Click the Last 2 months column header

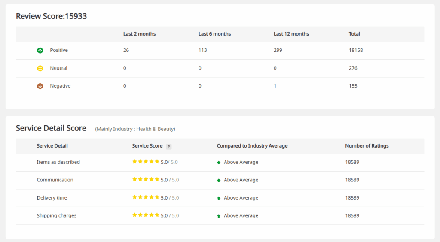pos(140,34)
